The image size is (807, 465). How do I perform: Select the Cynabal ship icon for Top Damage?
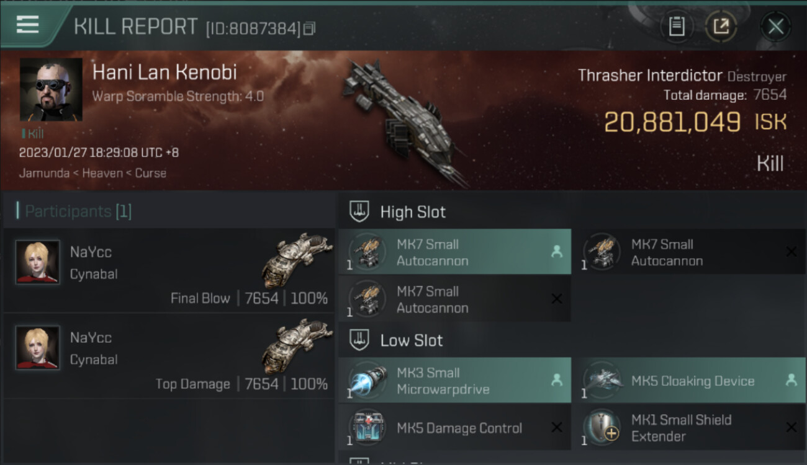coord(294,345)
